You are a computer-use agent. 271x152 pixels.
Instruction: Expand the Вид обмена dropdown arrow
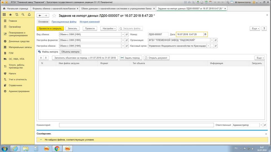123,34
